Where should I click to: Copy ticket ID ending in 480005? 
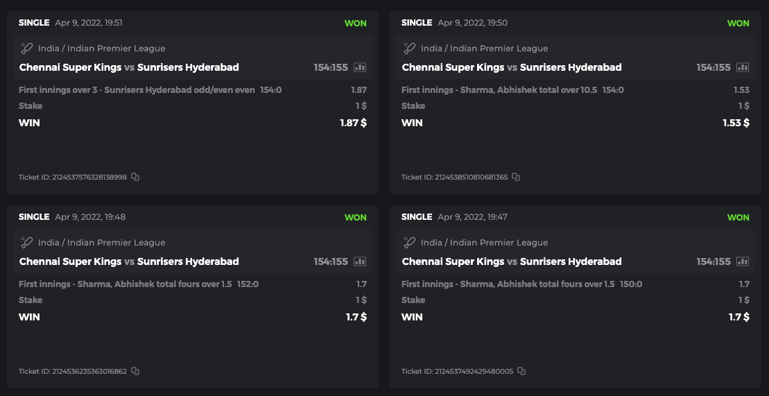coord(521,371)
